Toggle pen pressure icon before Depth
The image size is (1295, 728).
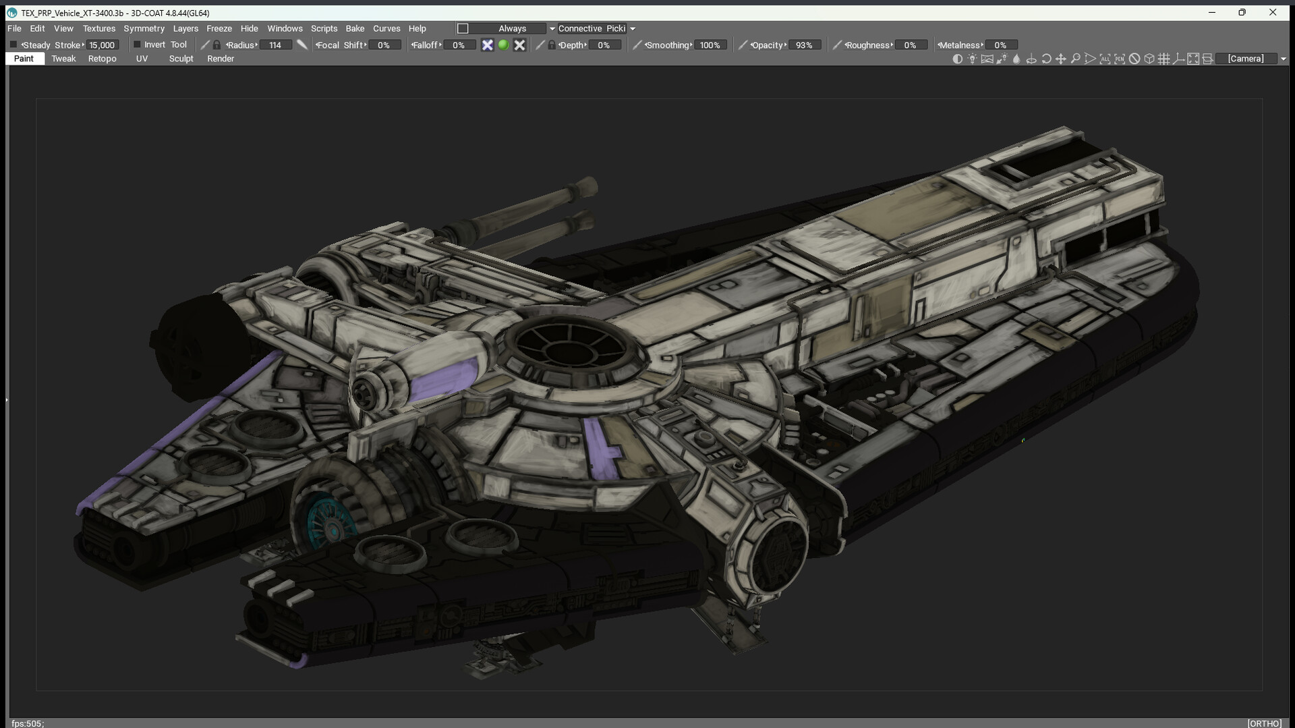pos(540,45)
